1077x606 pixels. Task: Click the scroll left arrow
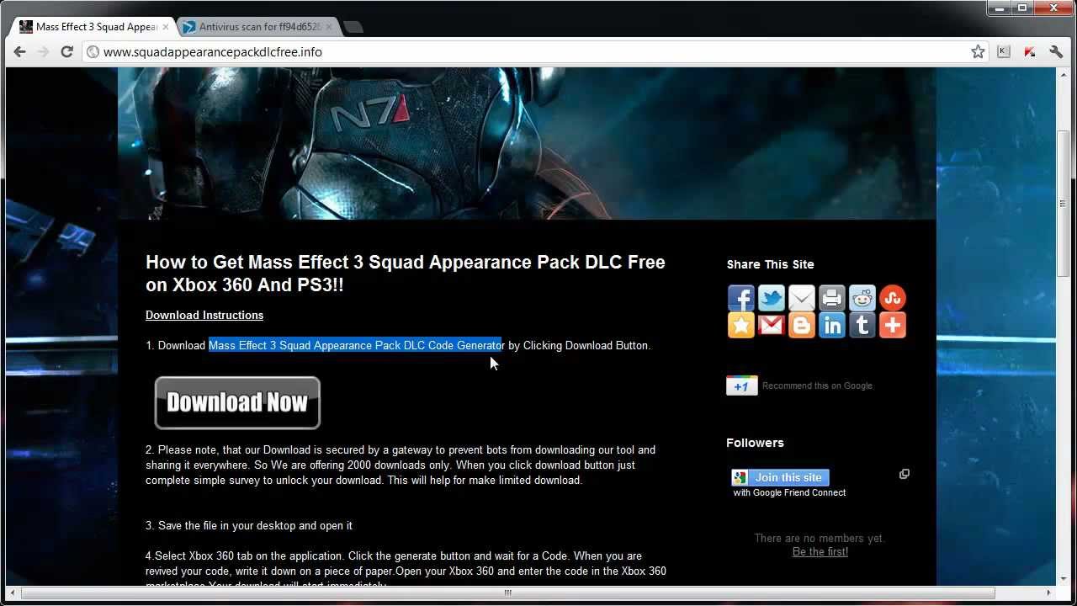[x=12, y=593]
